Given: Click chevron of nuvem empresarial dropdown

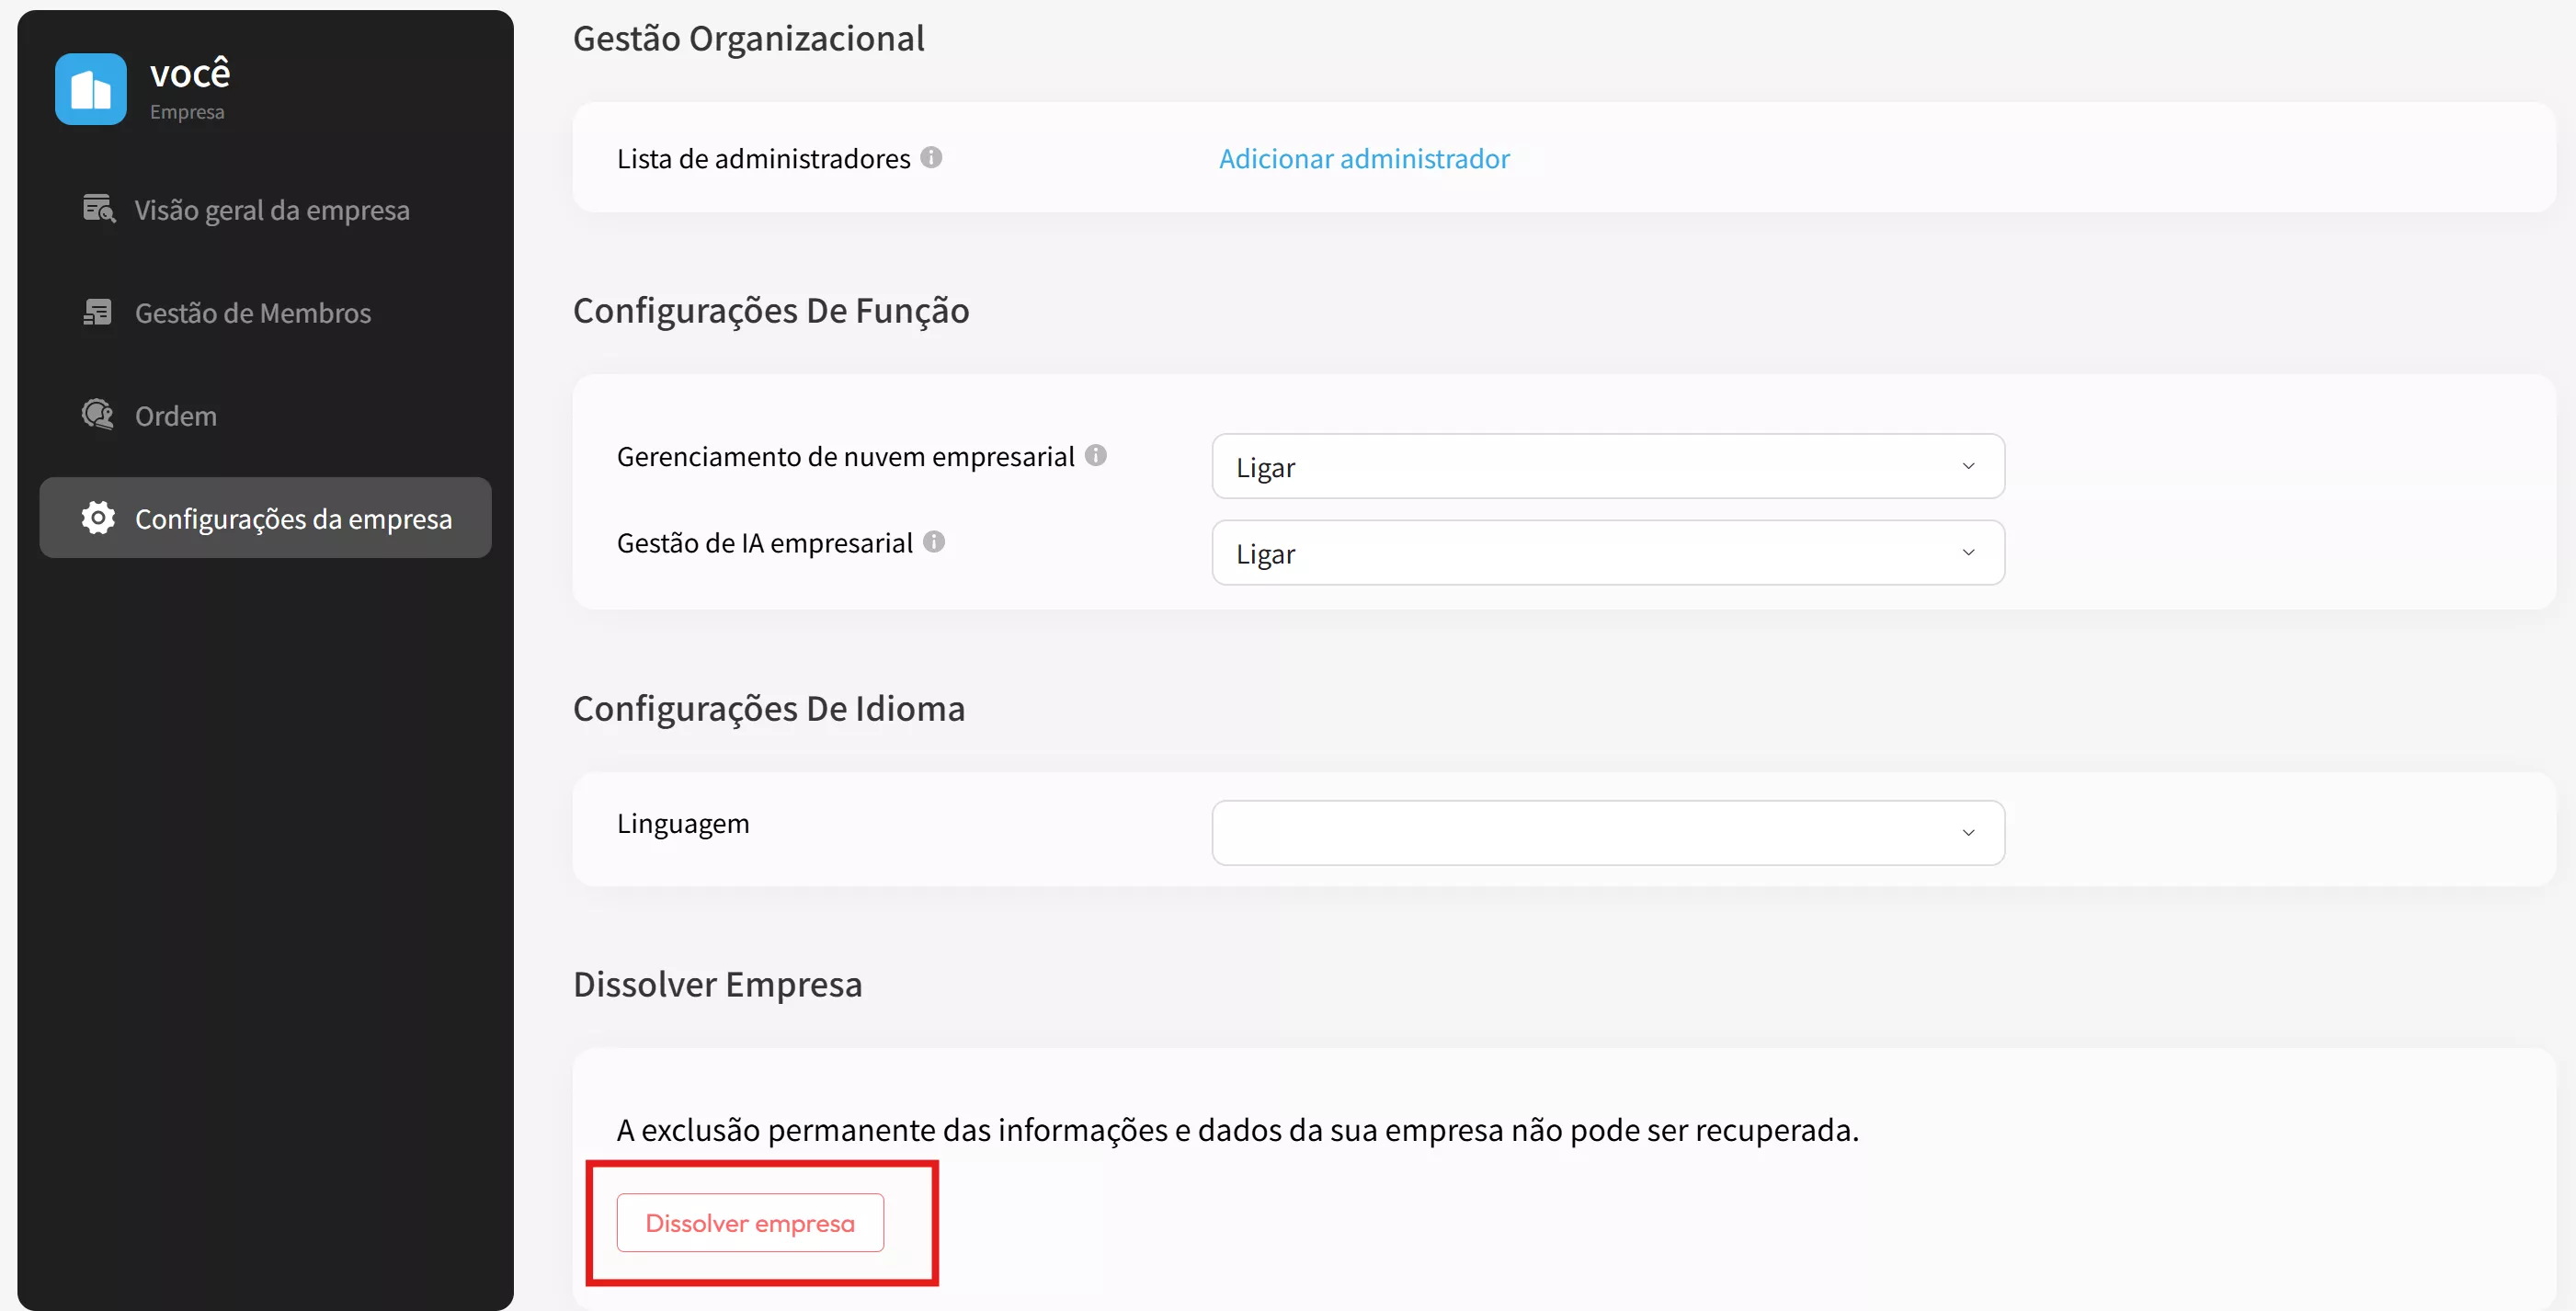Looking at the screenshot, I should pos(1968,467).
